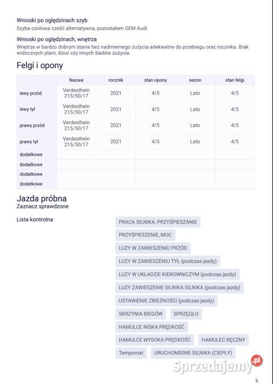Toggle the PRZYŚPIESZENIE, MOC chip
Viewport: 273px width, 384px height.
pyautogui.click(x=145, y=235)
